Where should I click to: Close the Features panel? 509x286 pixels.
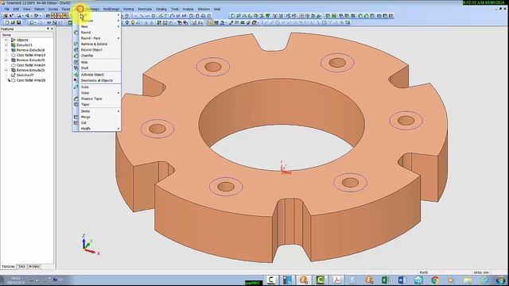(52, 29)
